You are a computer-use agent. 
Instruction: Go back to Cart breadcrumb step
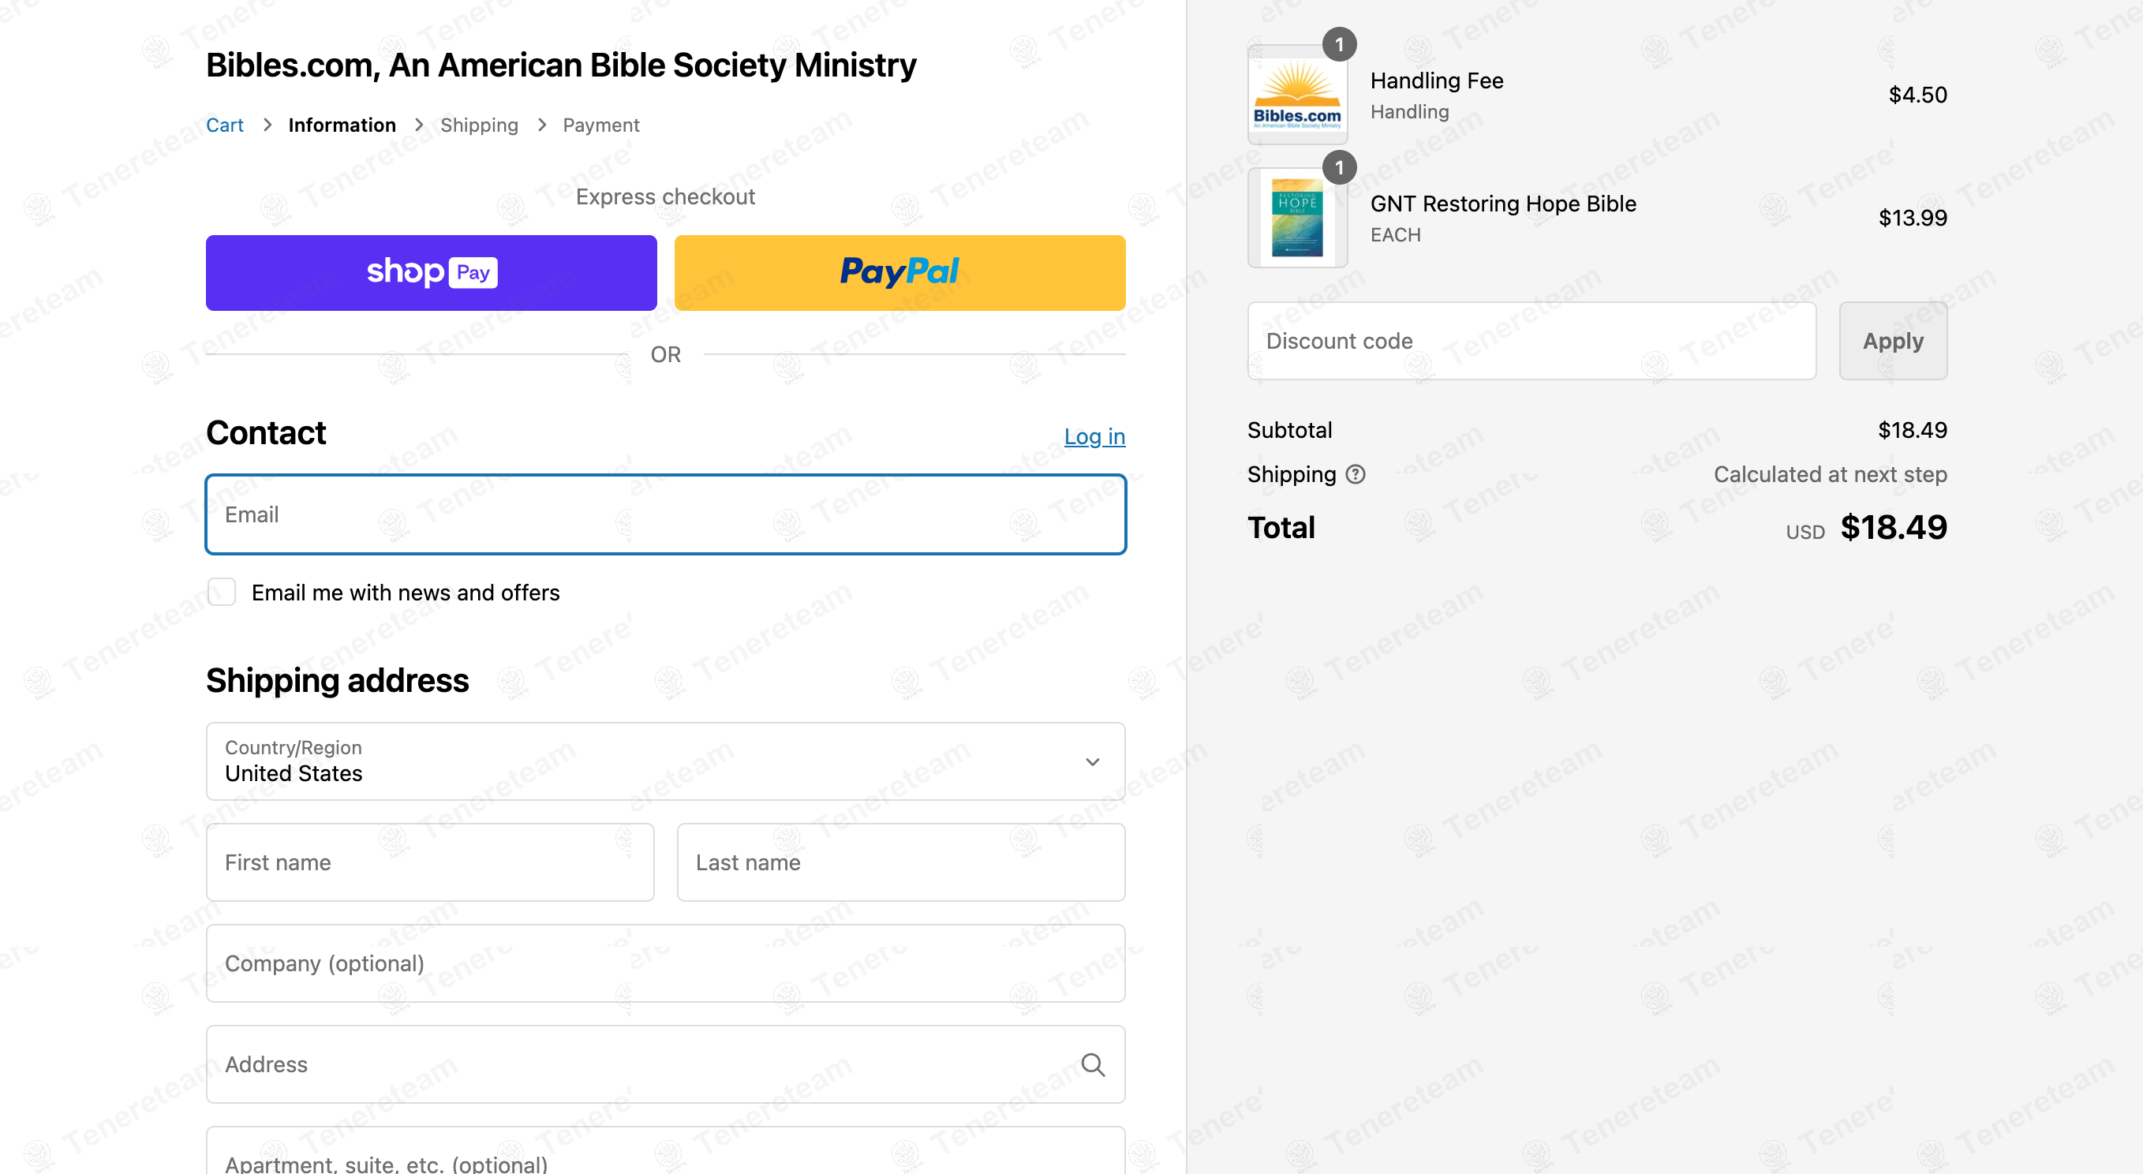(225, 125)
